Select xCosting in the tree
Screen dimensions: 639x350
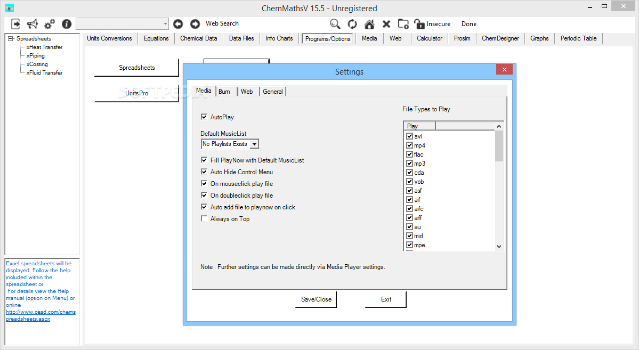37,64
